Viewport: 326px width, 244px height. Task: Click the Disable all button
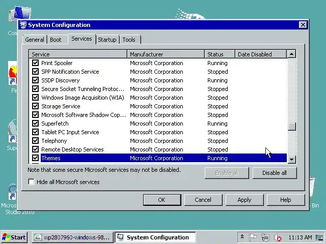[275, 173]
